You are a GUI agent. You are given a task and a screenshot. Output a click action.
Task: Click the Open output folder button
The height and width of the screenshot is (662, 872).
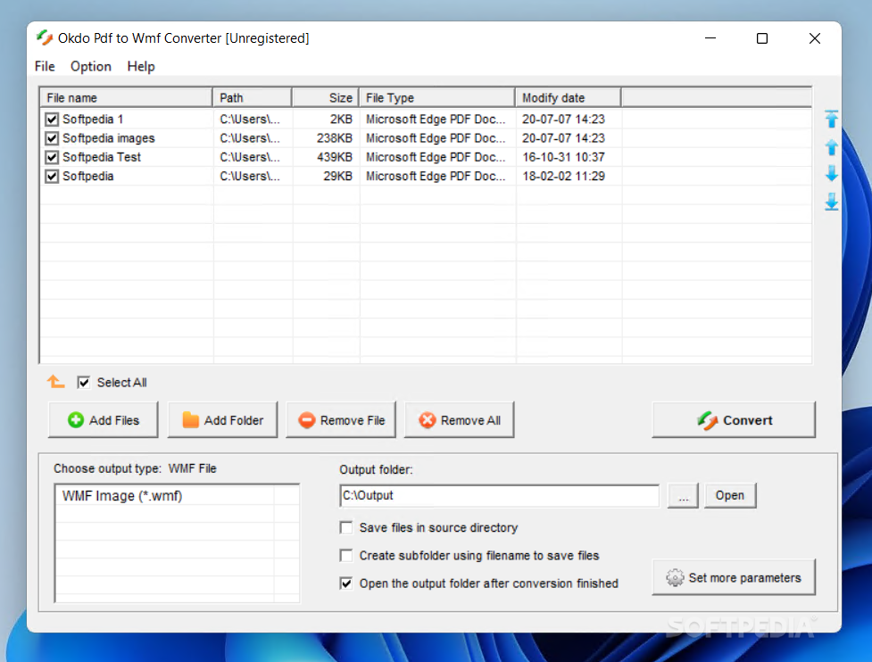click(730, 495)
